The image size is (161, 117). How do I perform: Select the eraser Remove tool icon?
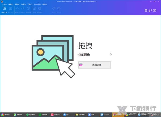pos(34,8)
